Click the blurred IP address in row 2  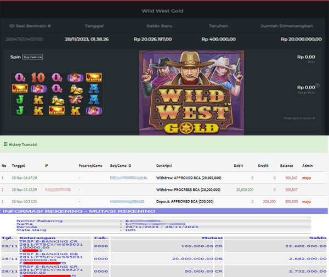click(x=58, y=190)
